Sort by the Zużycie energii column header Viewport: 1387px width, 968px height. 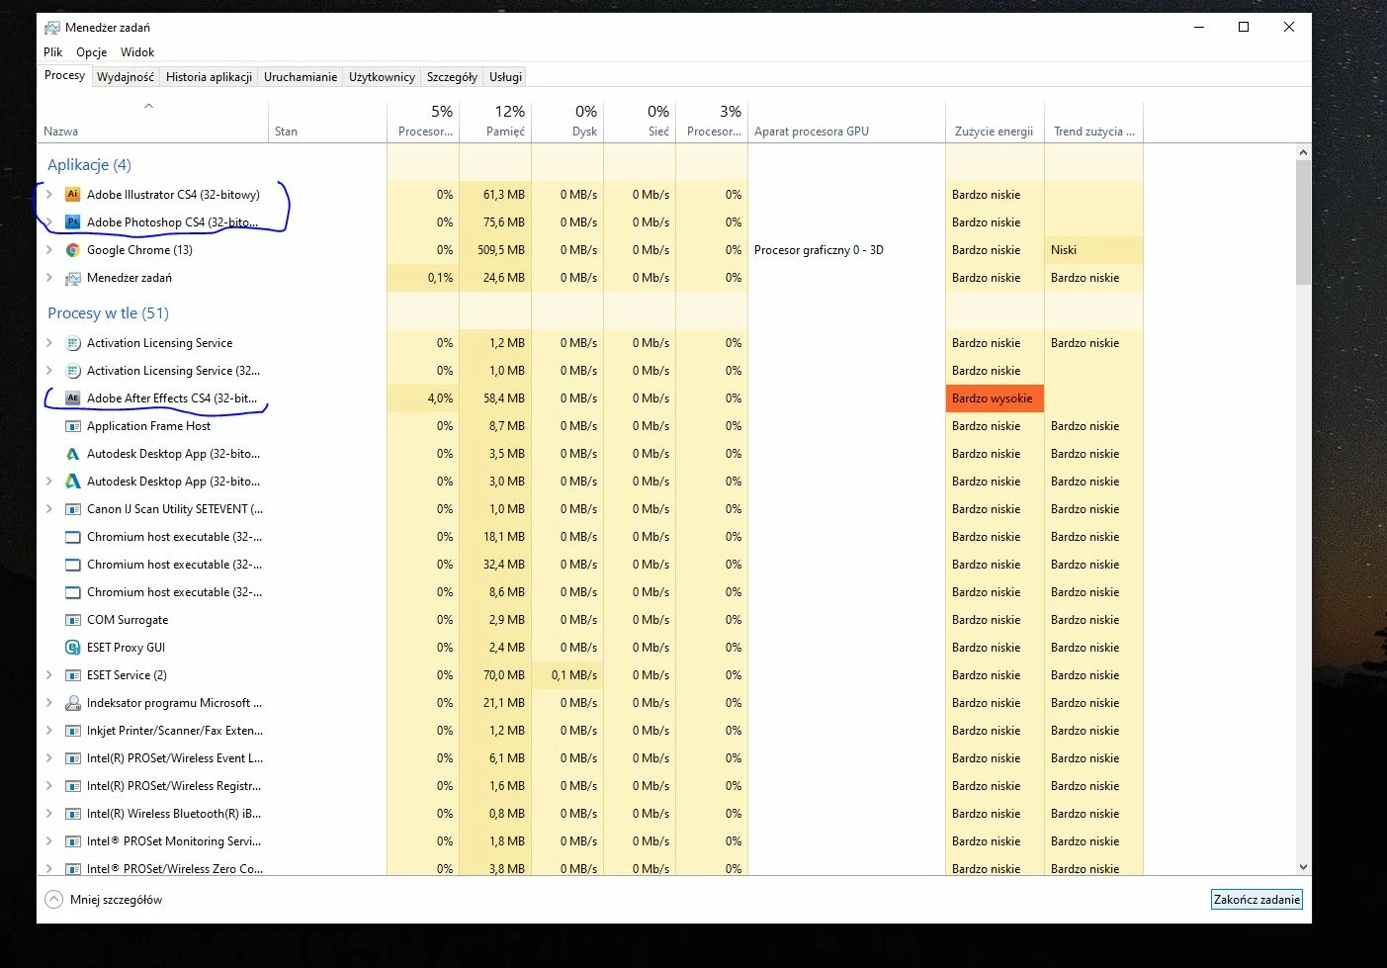click(x=995, y=123)
